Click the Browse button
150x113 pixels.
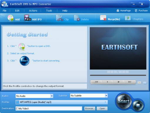tap(90, 109)
